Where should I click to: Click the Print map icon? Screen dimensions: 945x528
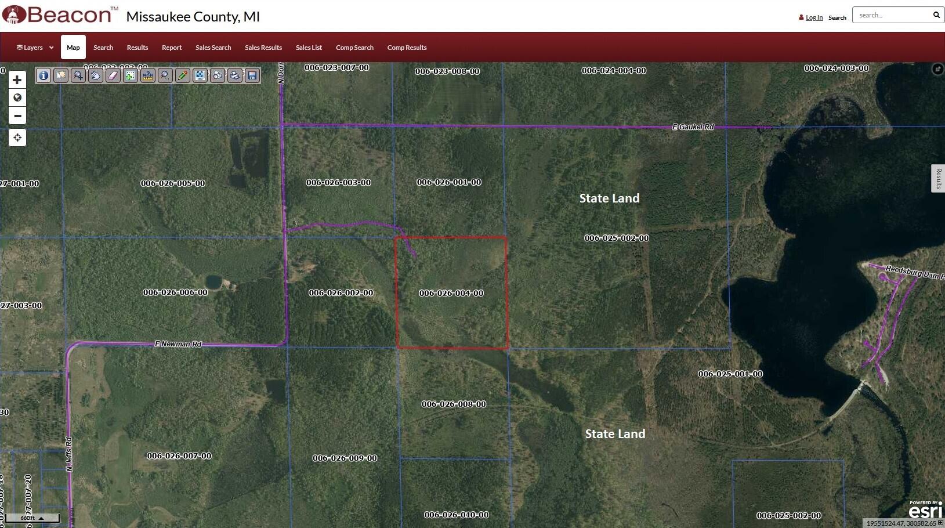pyautogui.click(x=235, y=75)
